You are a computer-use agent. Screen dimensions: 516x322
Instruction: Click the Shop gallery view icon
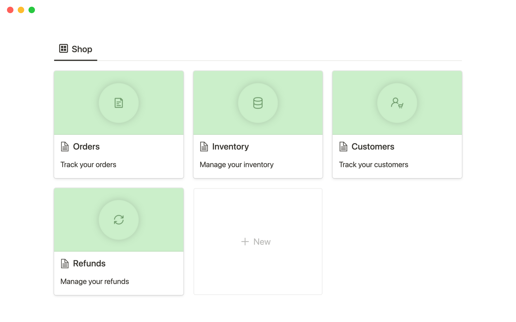point(63,49)
